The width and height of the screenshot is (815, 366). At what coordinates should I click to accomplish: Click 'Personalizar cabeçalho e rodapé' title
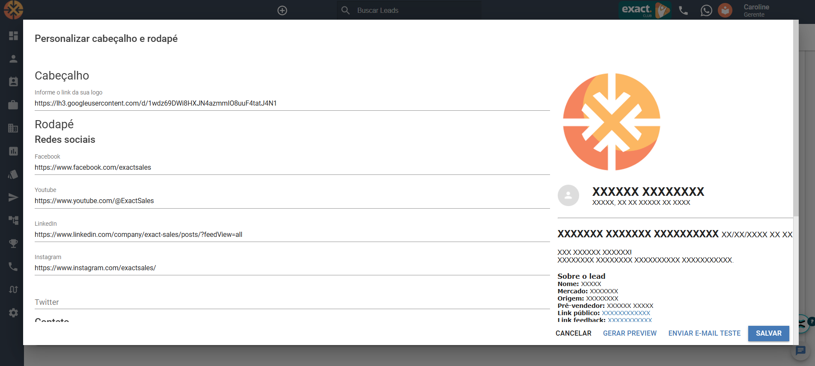[x=106, y=38]
